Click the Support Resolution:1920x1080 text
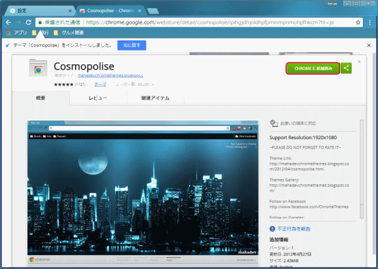378x269 pixels. [303, 137]
